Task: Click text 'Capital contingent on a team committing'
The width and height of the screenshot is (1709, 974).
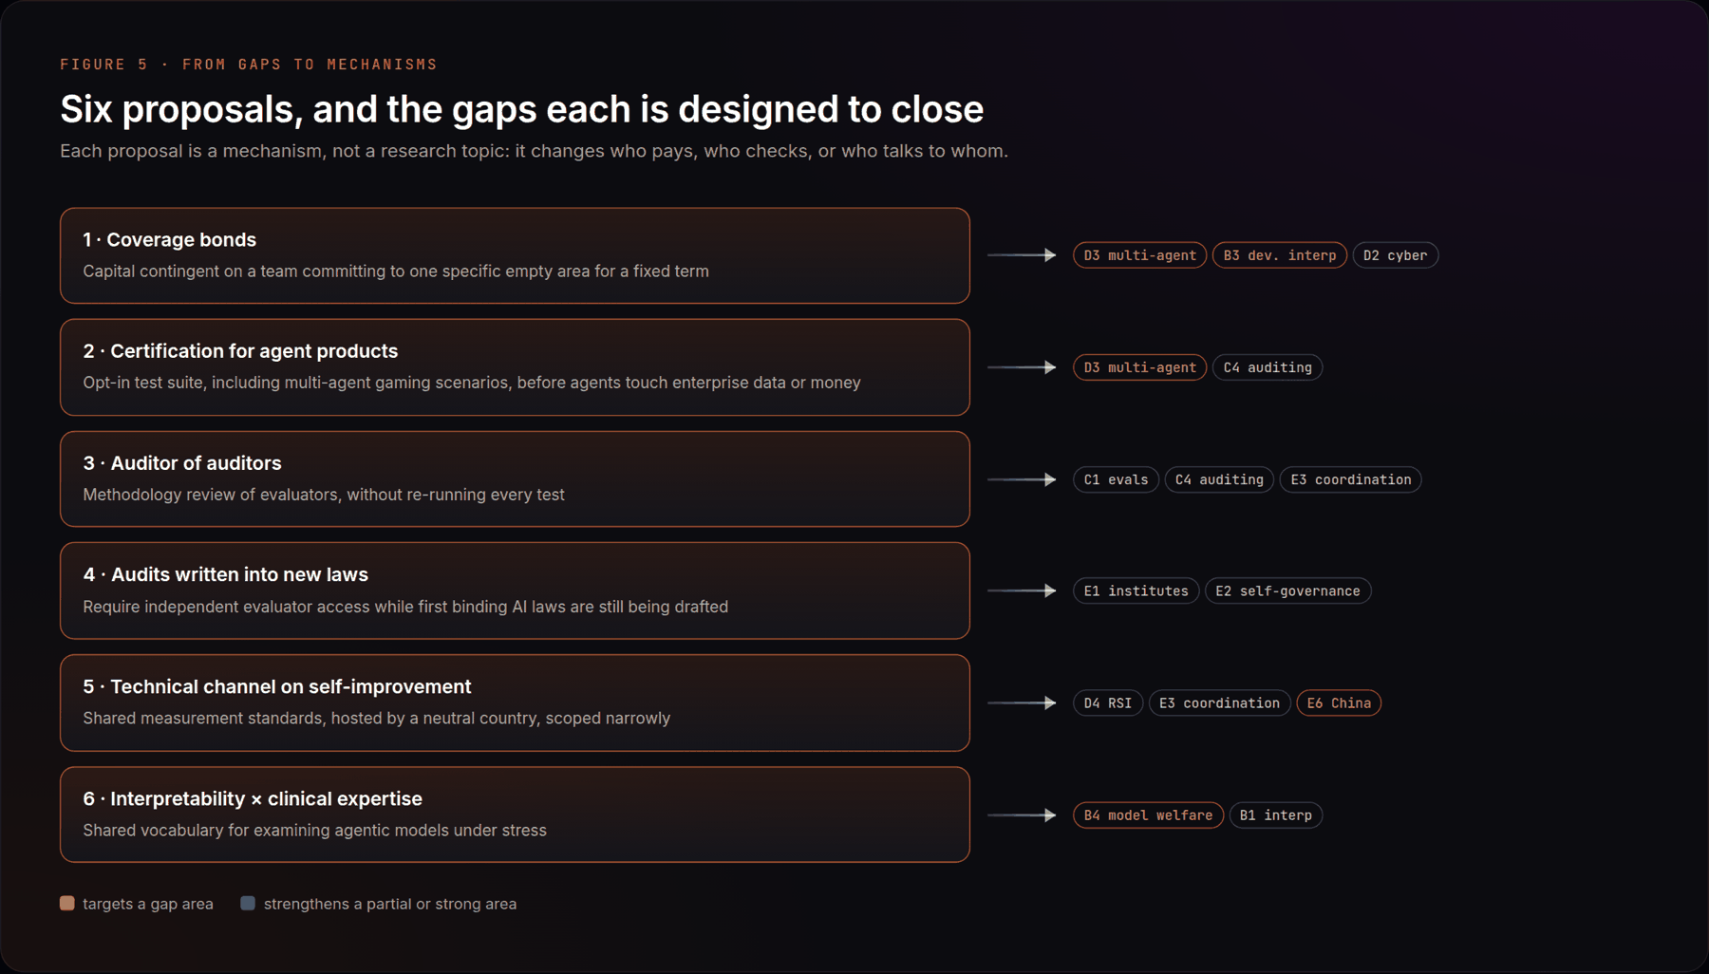Action: (396, 272)
